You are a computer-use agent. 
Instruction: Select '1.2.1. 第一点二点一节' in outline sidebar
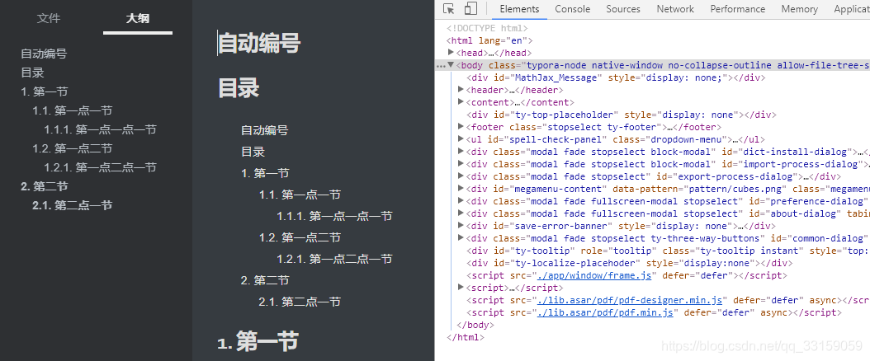point(100,167)
